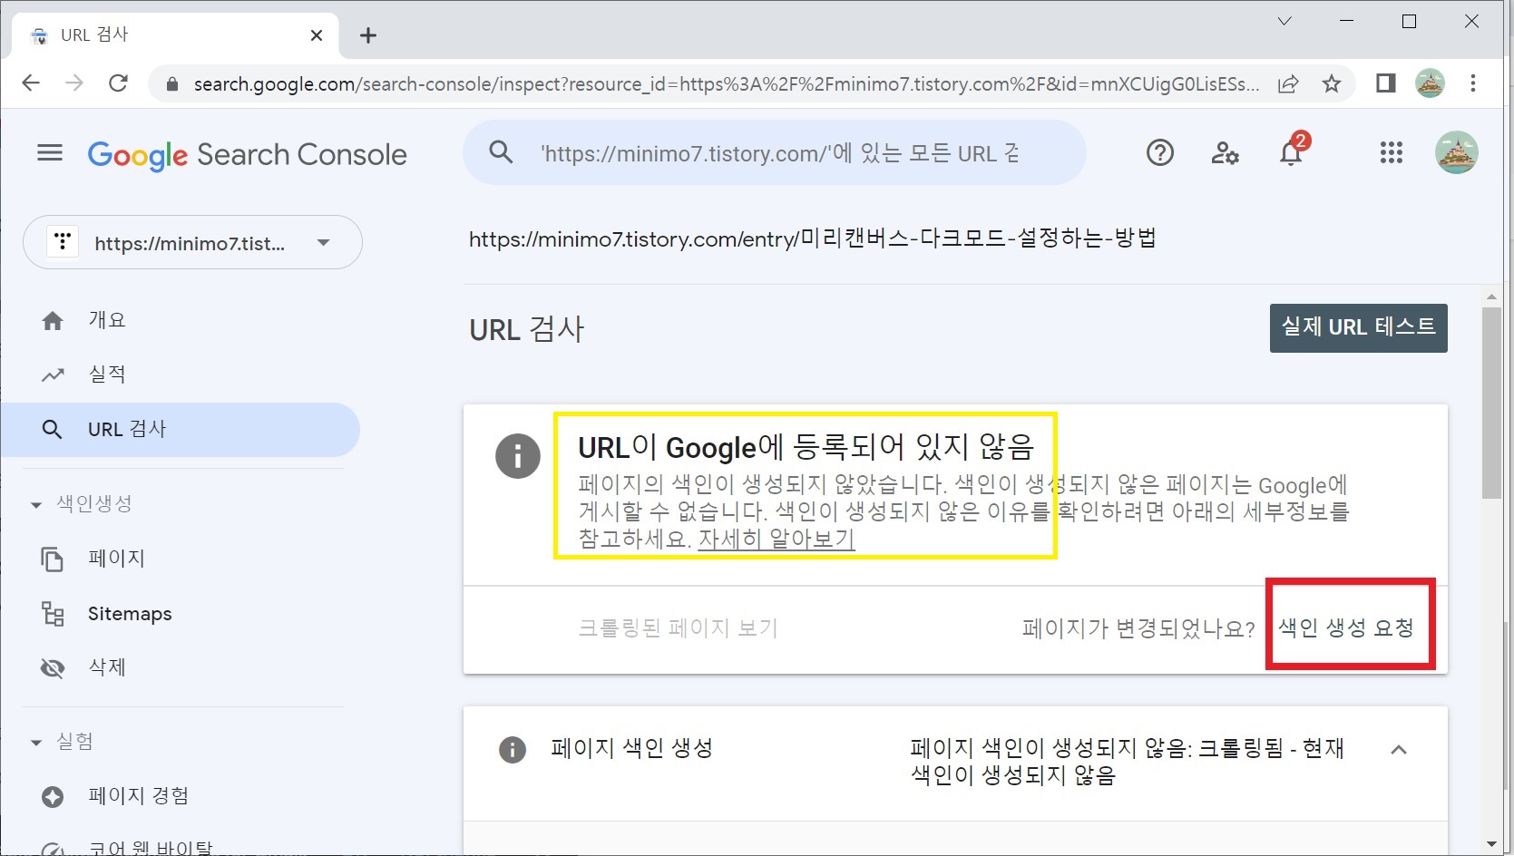Image resolution: width=1514 pixels, height=856 pixels.
Task: Click the 개요 home icon
Action: click(x=53, y=321)
